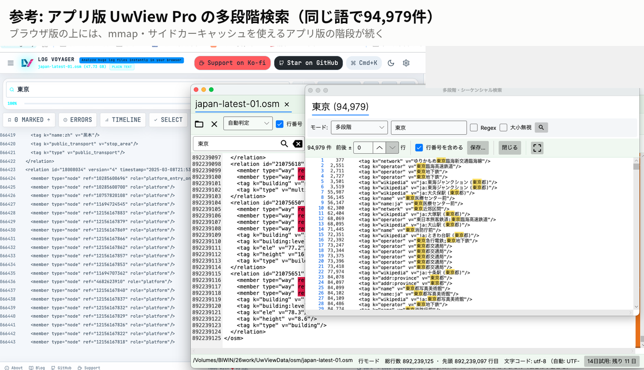The width and height of the screenshot is (644, 370).
Task: Open the モード 多段階 dropdown
Action: 359,128
